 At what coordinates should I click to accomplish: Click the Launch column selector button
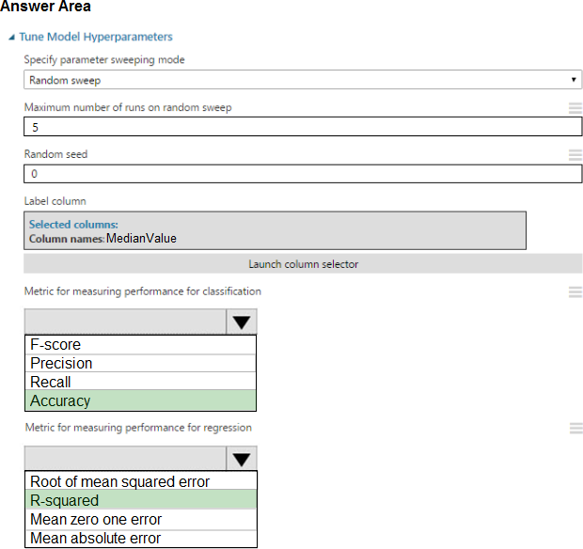coord(303,264)
